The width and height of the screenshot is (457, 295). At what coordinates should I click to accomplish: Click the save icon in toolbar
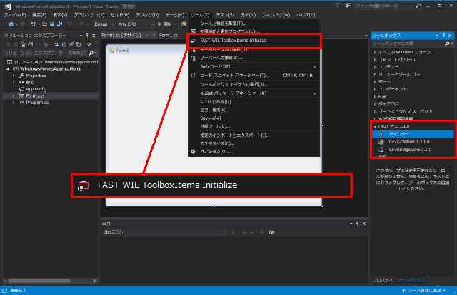[x=52, y=24]
